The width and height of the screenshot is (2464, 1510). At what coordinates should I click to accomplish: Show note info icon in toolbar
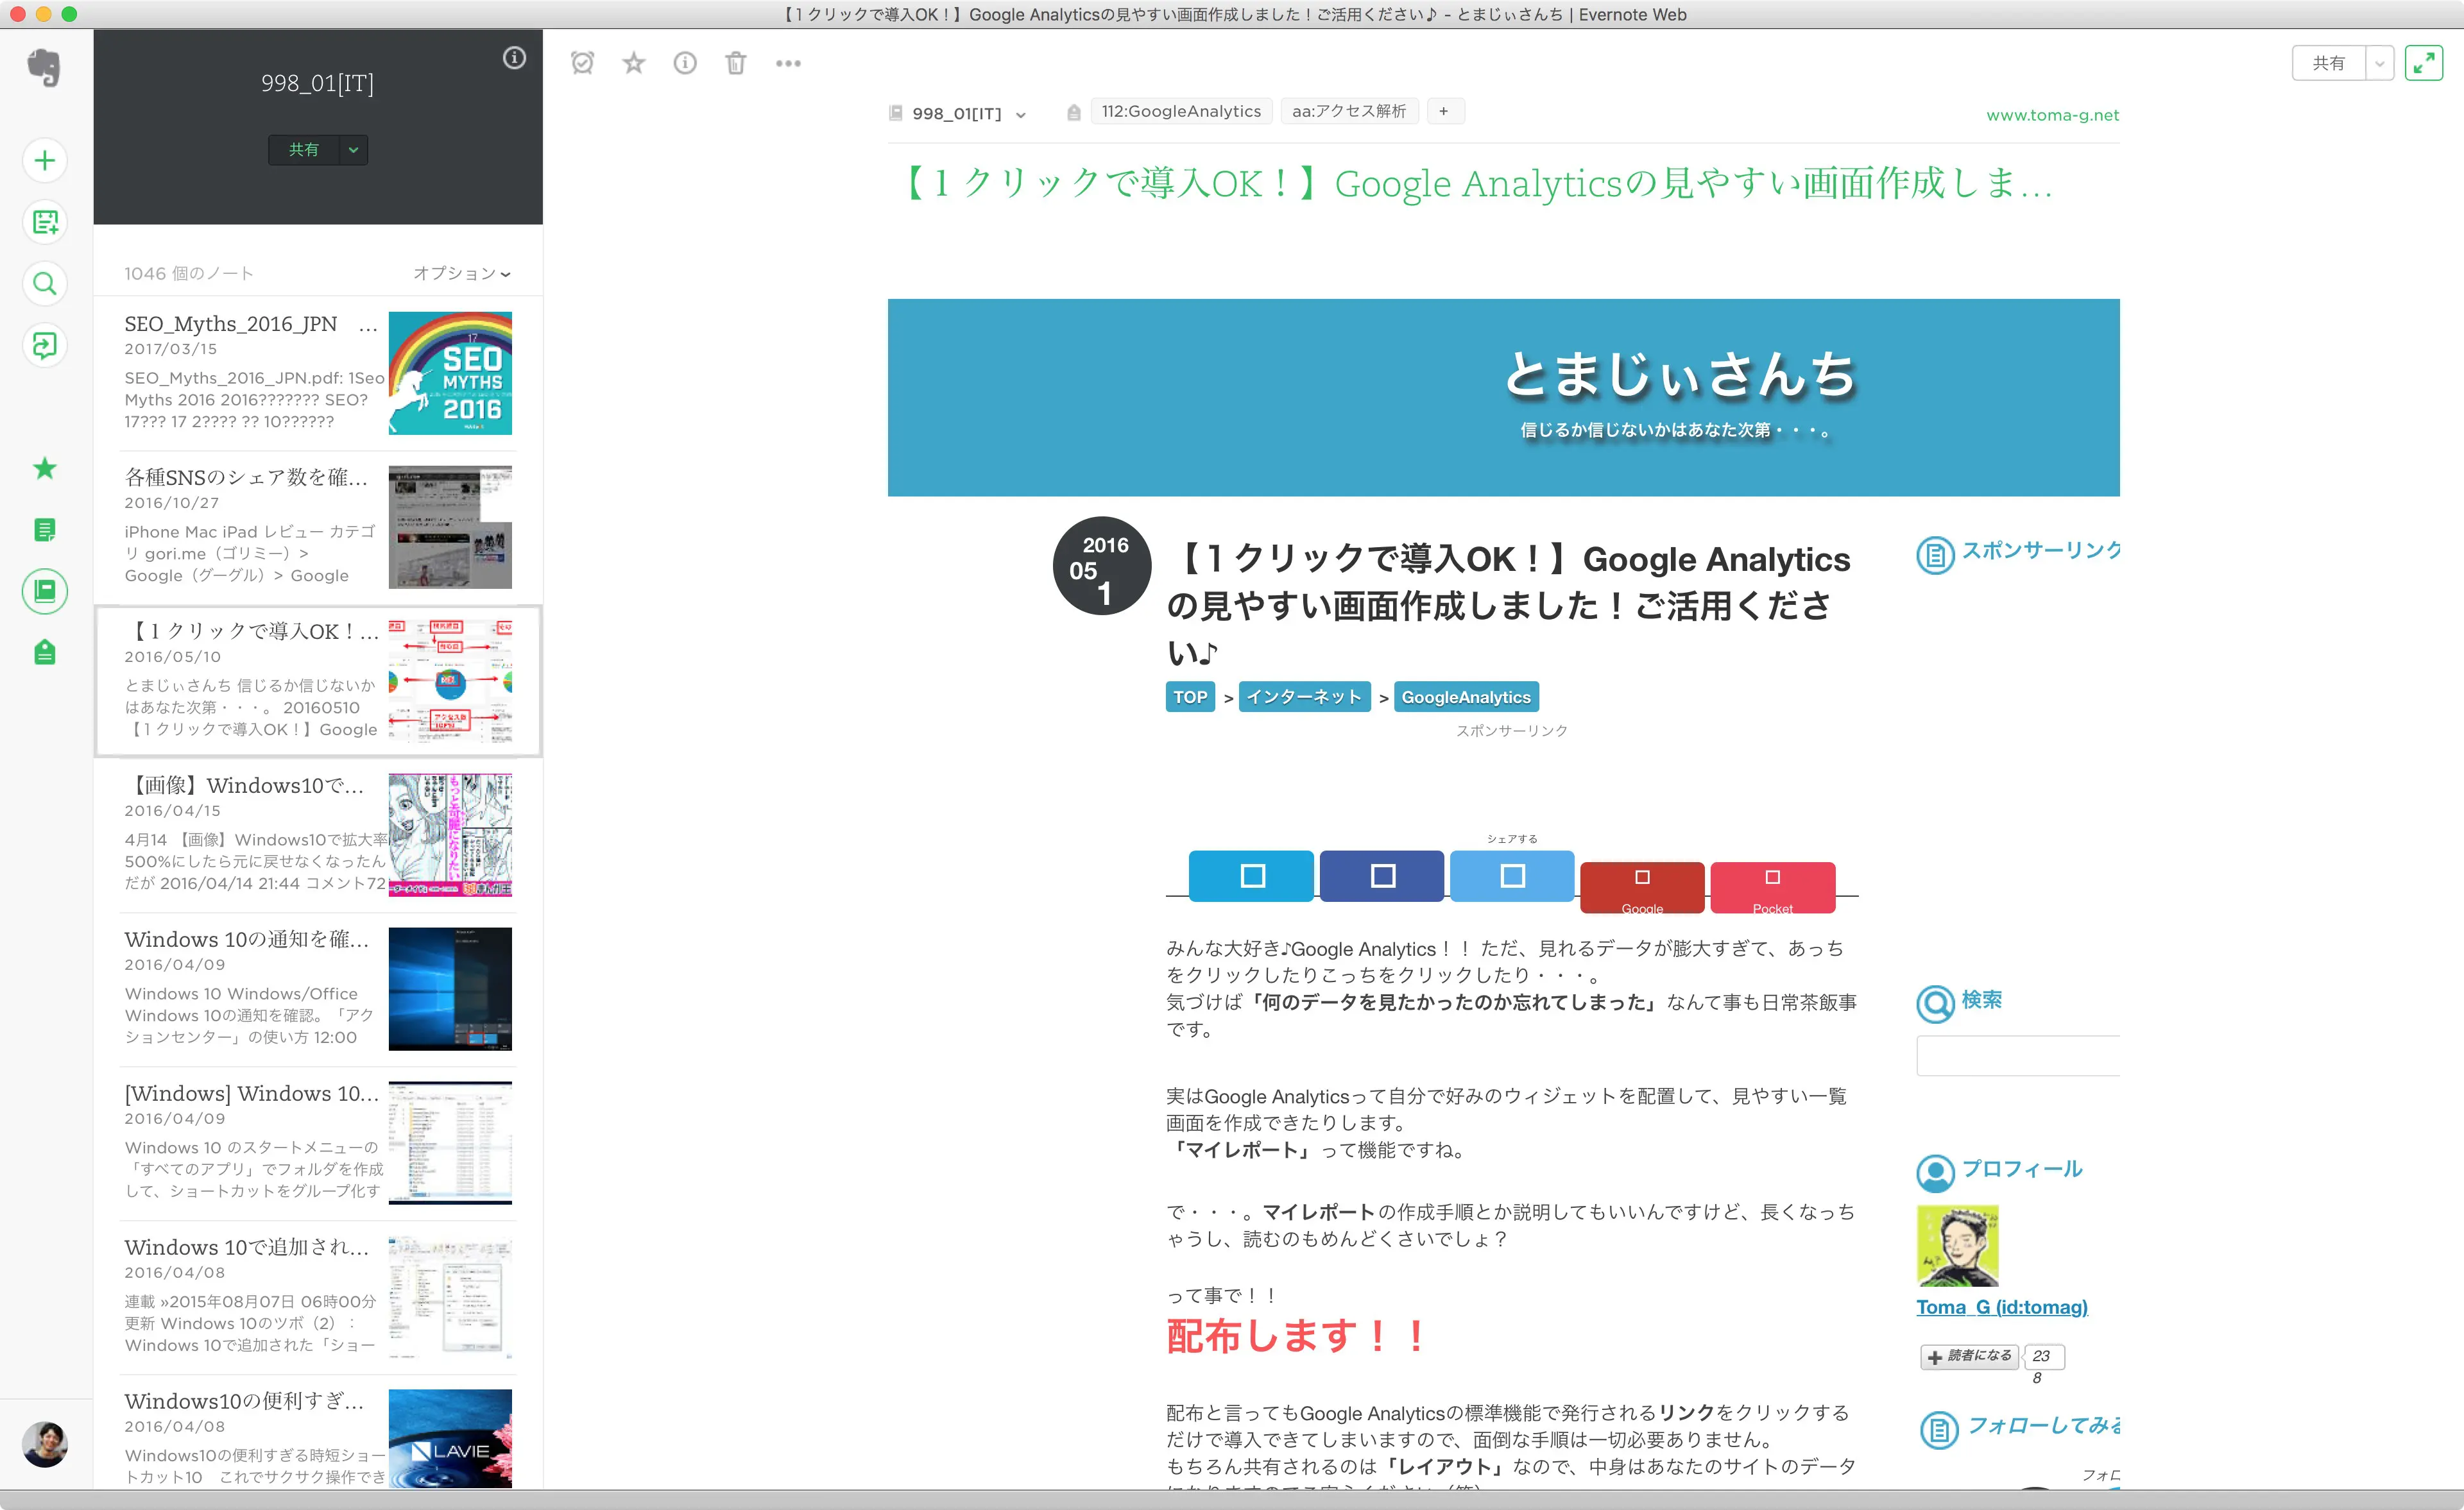tap(685, 63)
